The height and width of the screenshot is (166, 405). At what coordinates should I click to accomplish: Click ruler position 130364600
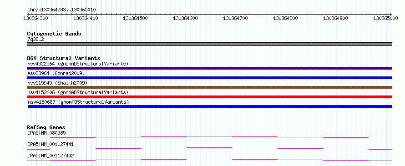186,18
